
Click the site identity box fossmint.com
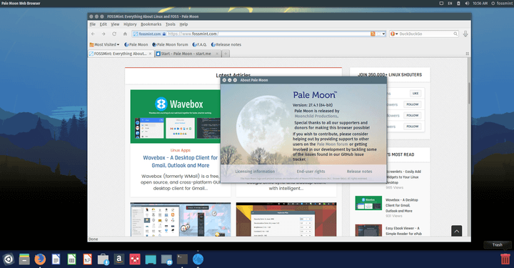pyautogui.click(x=149, y=34)
